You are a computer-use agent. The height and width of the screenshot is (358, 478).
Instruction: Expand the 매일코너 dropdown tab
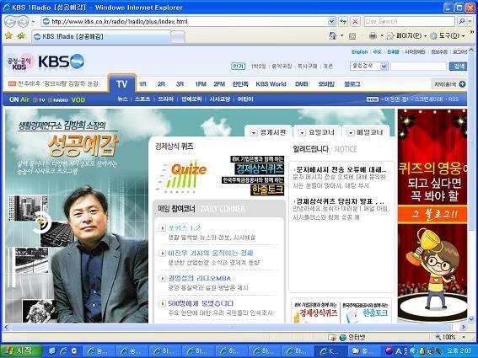[365, 132]
